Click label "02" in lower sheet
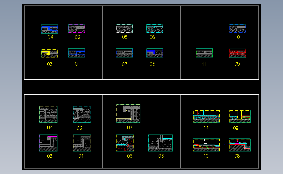Screen dimensions: 283x174 [80, 128]
